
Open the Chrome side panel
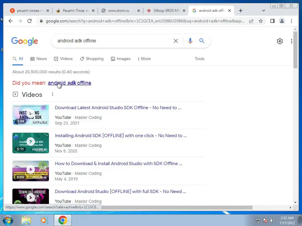pos(272,21)
